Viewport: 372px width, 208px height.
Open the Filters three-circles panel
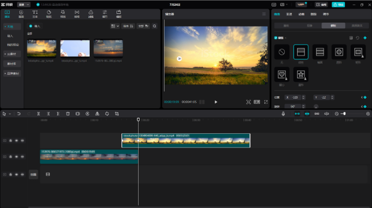(91, 14)
